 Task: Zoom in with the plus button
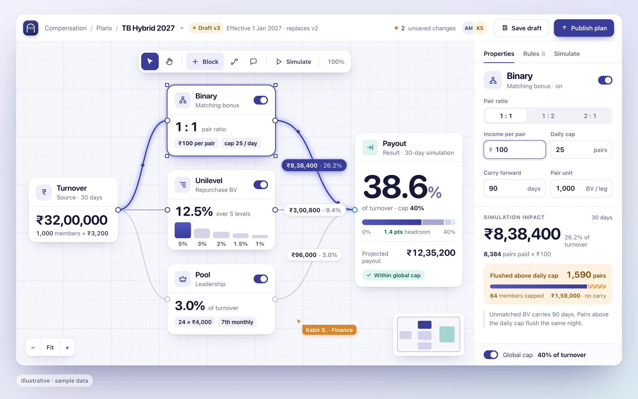(x=67, y=348)
